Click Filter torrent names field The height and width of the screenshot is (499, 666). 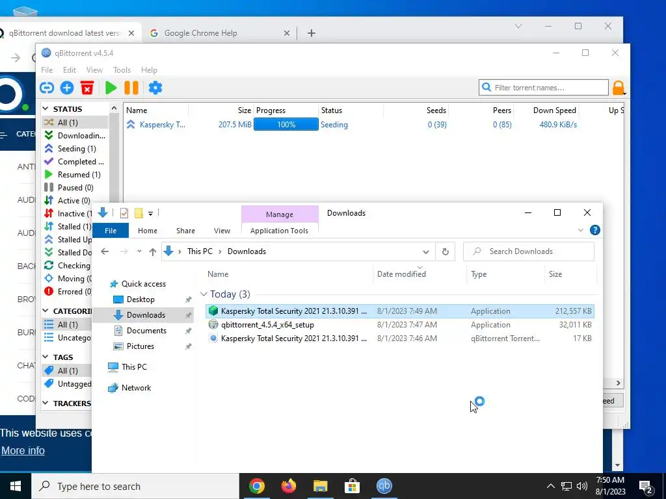(x=544, y=88)
